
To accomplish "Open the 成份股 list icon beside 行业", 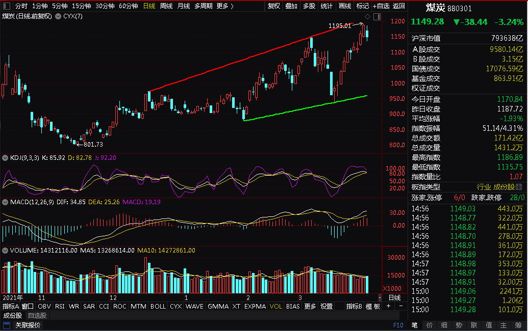I will tap(519, 187).
